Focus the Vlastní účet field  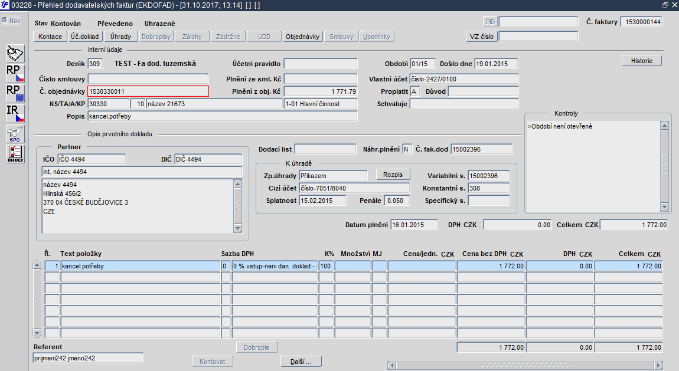coord(463,78)
